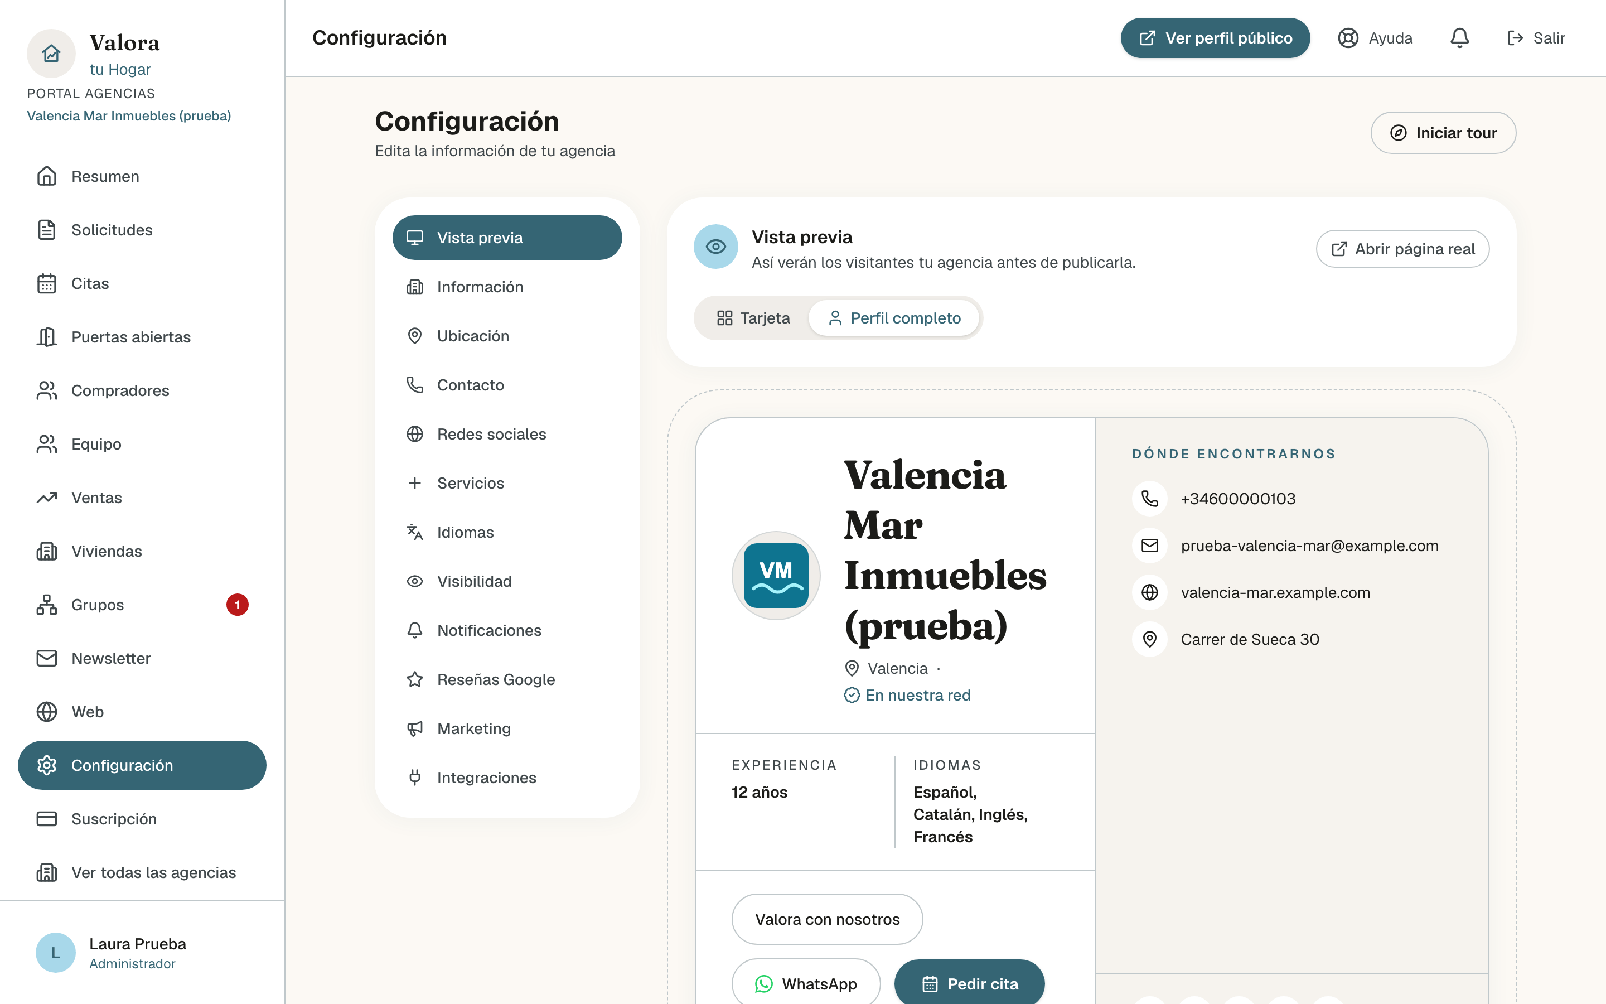
Task: Click the Suscripción credit card icon
Action: click(x=46, y=819)
